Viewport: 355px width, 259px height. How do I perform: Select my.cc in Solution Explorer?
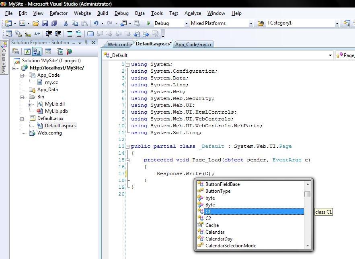pos(51,82)
